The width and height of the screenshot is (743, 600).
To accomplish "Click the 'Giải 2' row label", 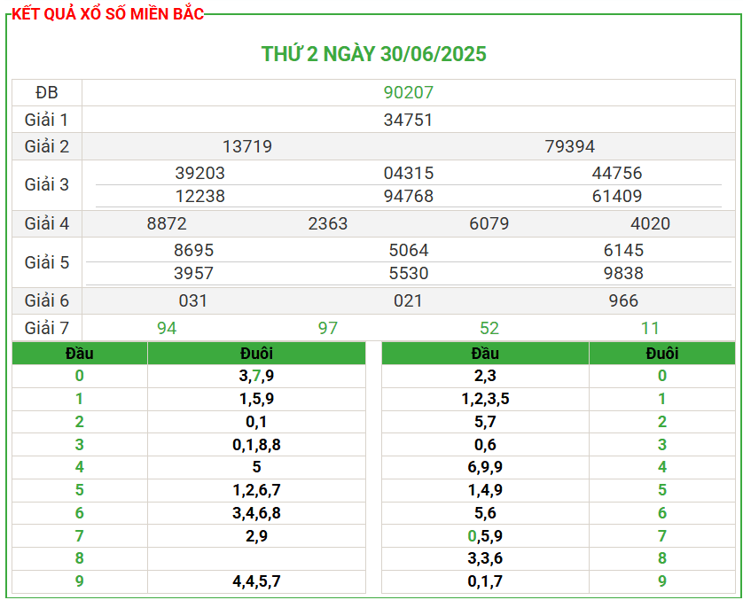I will click(47, 146).
